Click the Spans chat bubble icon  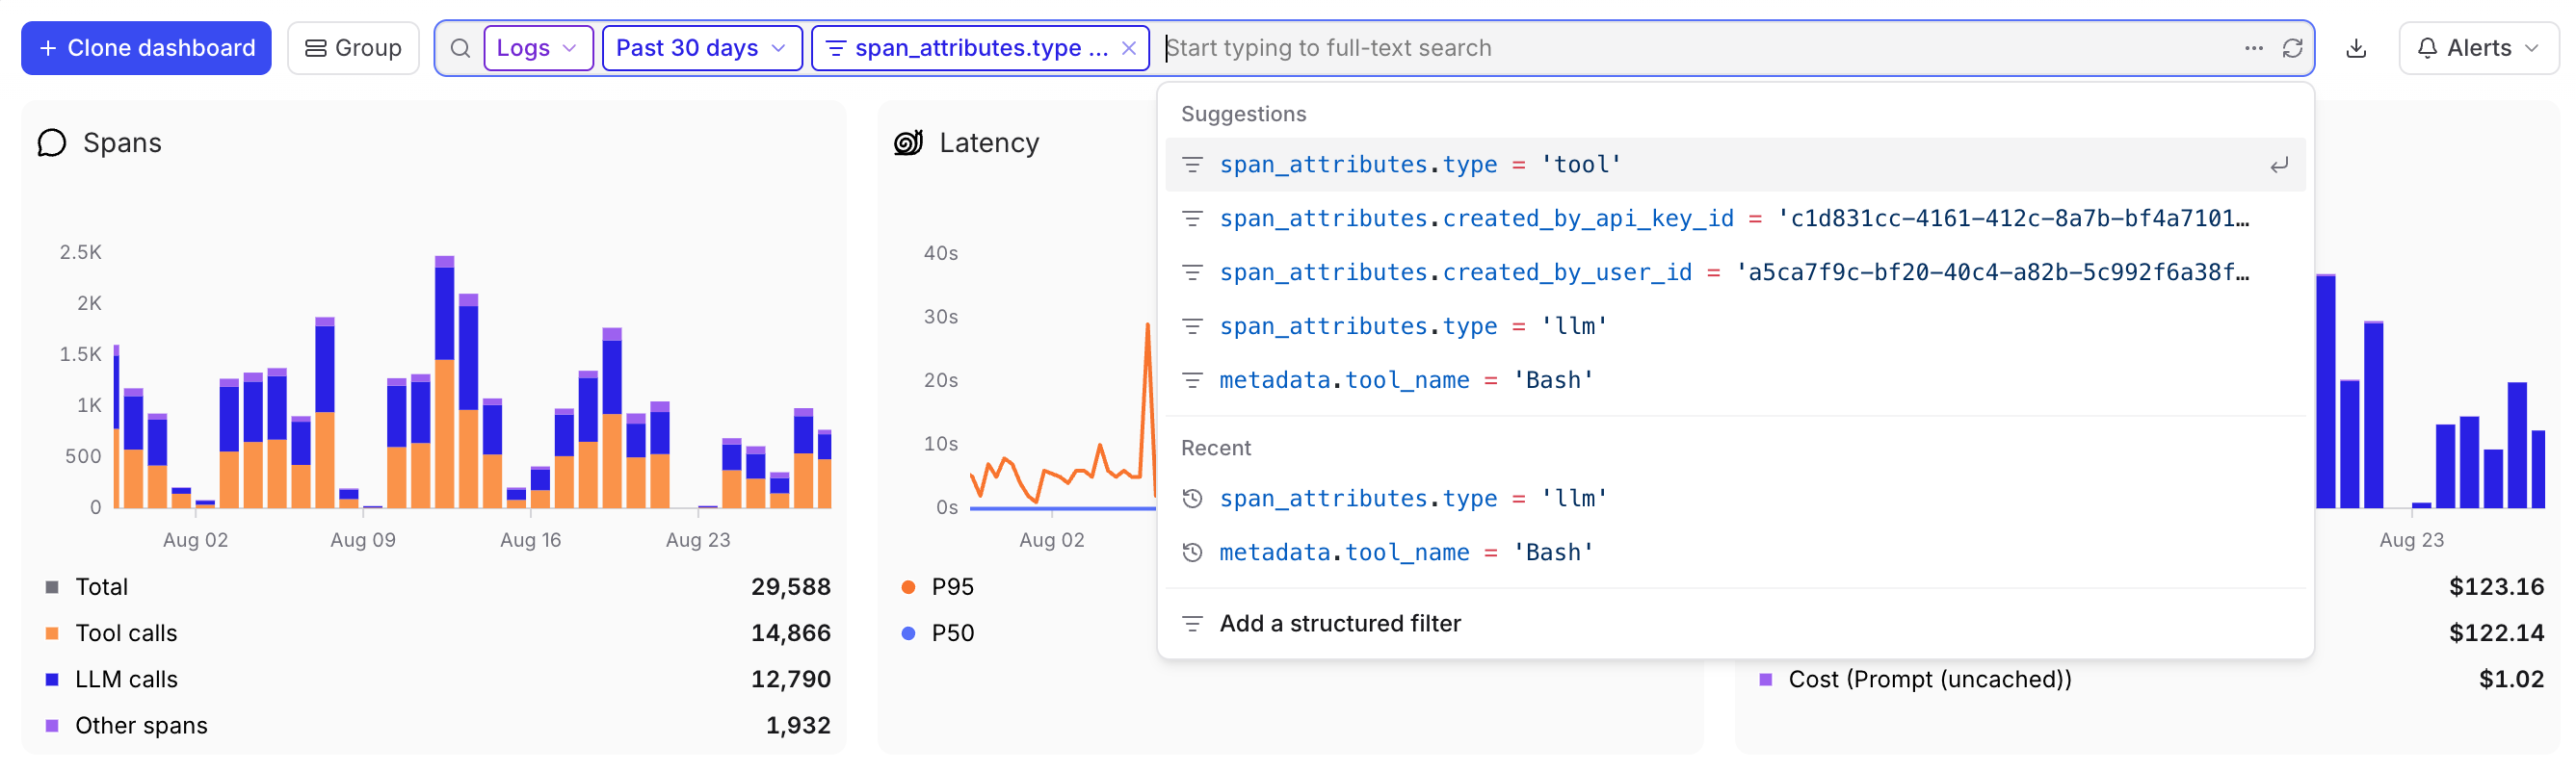pos(52,142)
